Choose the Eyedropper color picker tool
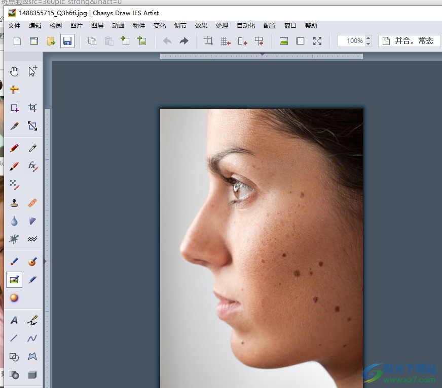Screen dimensions: 442x388 (32, 148)
